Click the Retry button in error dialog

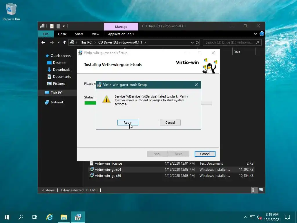click(x=128, y=123)
